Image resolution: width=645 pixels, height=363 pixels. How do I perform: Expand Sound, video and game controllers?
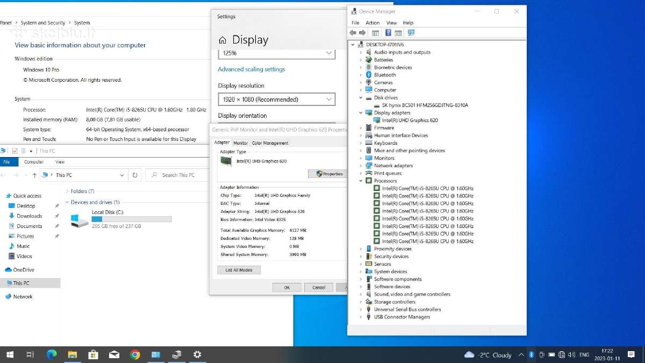[x=361, y=294]
